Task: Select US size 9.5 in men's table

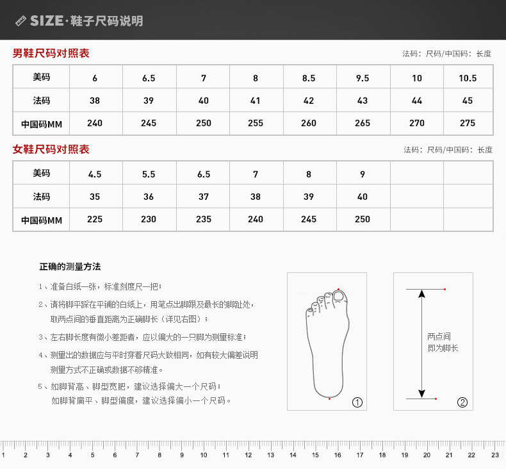Action: click(363, 78)
